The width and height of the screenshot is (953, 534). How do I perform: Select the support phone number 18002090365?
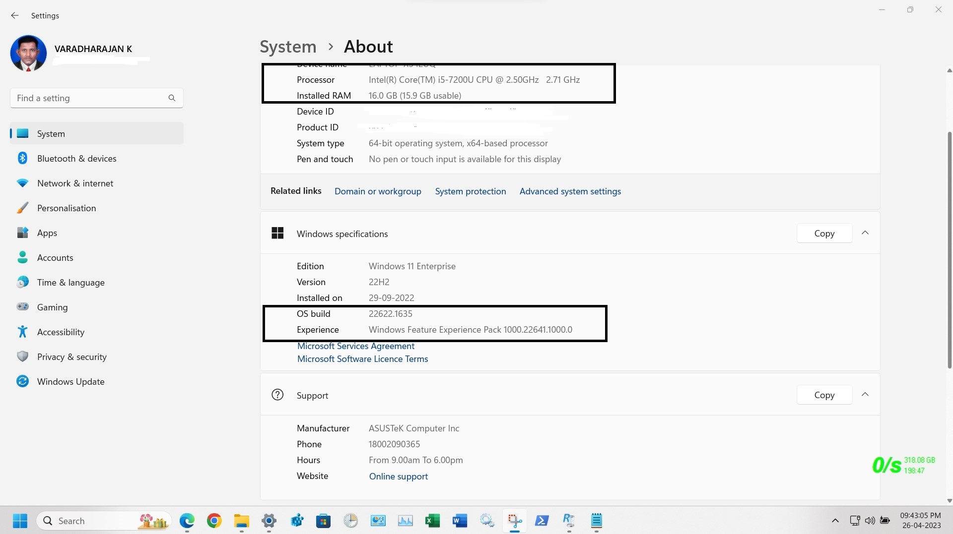[x=394, y=444]
